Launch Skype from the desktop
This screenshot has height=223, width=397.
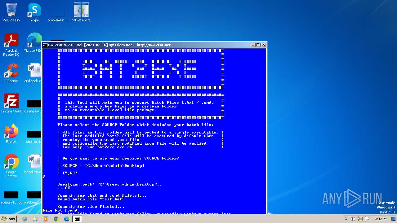34,12
